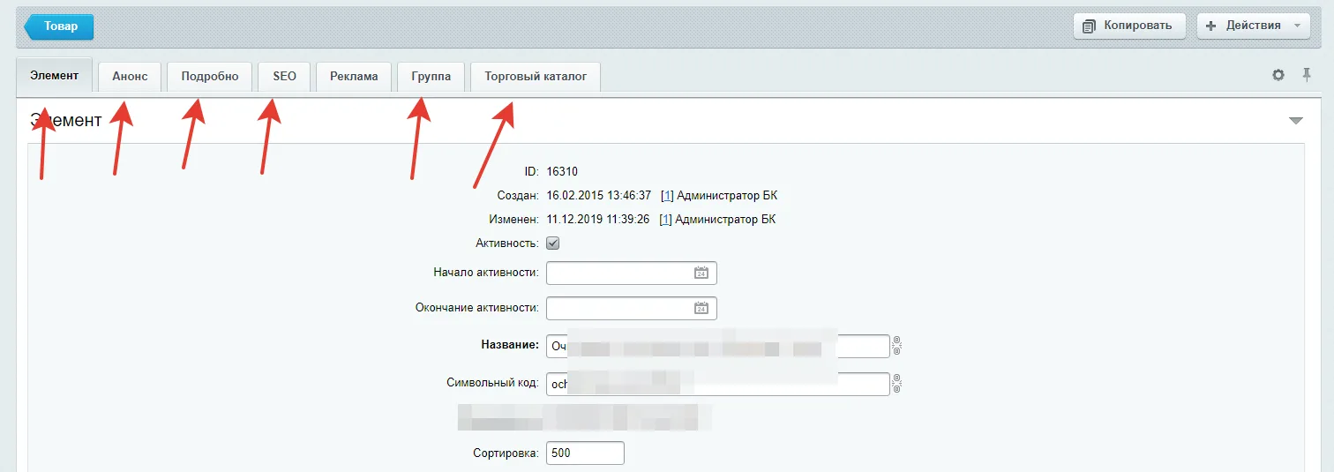Collapse the Элемент section triangle
The width and height of the screenshot is (1334, 472).
[x=1295, y=121]
